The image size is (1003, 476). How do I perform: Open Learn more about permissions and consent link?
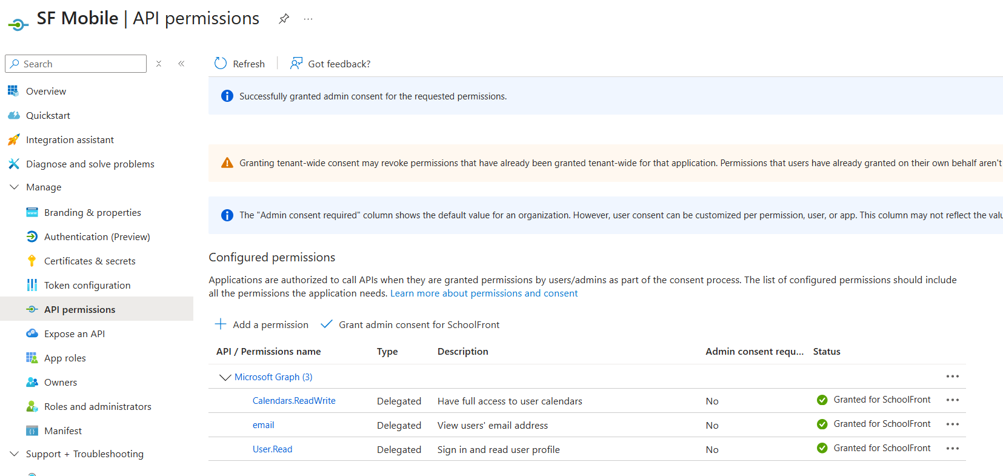coord(484,293)
